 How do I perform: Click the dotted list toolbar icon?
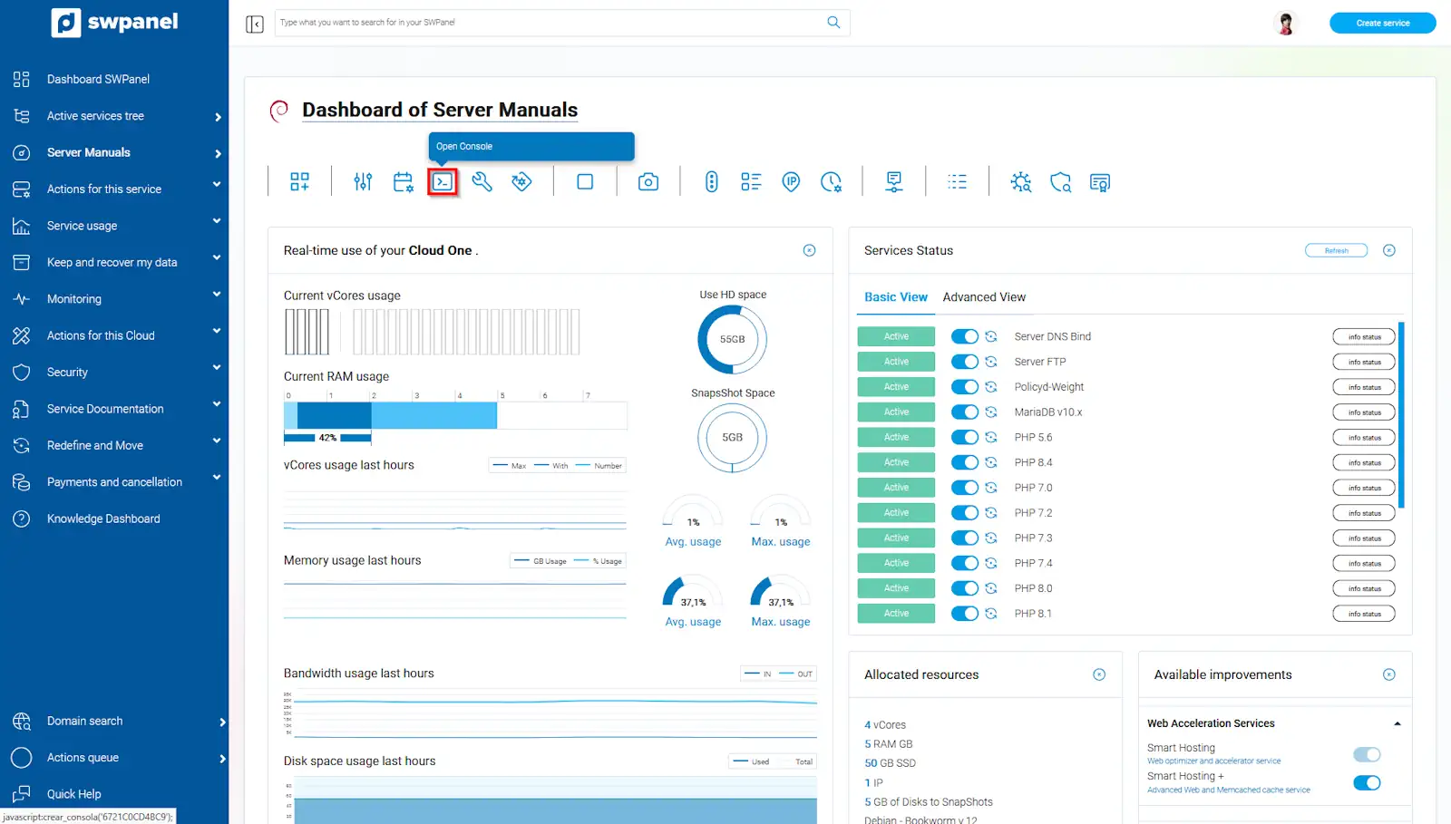point(957,182)
